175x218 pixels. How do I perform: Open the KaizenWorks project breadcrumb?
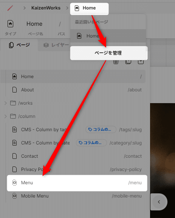pyautogui.click(x=46, y=8)
